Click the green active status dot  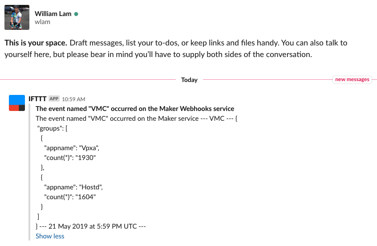pyautogui.click(x=76, y=14)
